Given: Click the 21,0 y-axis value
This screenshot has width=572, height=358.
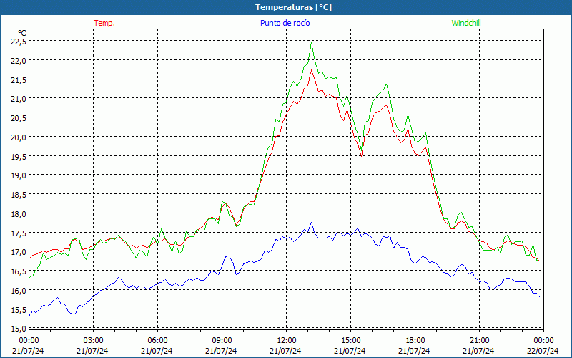Looking at the screenshot, I should pos(19,99).
